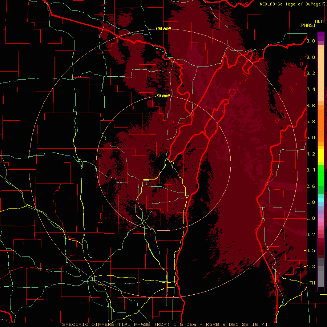Pick the cyan segment of the color bar
Image resolution: width=327 pixels, height=327 pixels.
321,200
